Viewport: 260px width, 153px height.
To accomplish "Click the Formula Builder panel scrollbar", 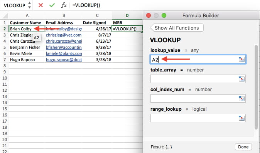I will tap(257, 87).
